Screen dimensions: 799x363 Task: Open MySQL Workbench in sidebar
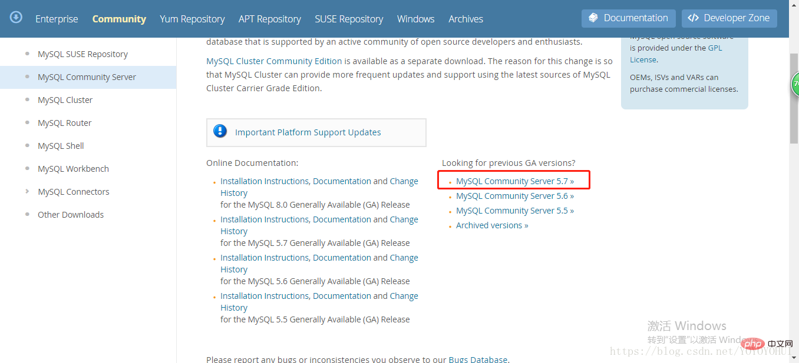pos(73,169)
